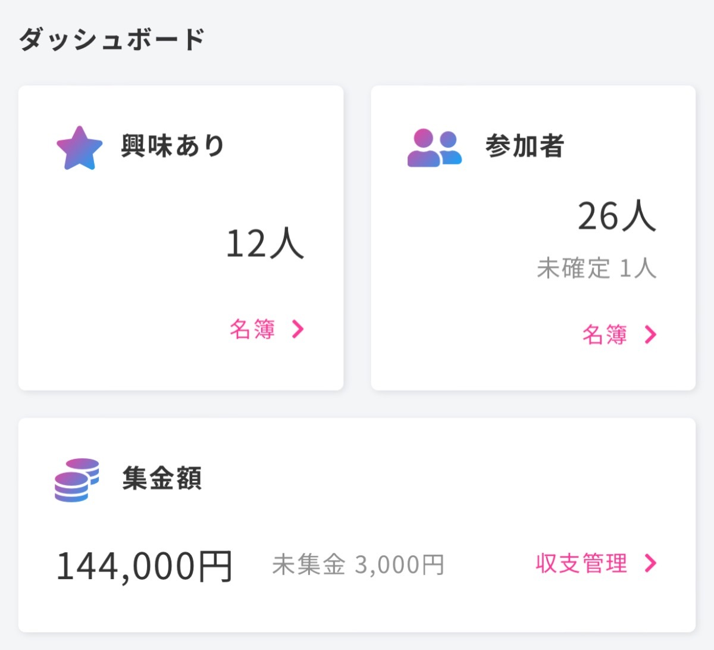Open 名簿 link in the 参加者 card

point(605,335)
